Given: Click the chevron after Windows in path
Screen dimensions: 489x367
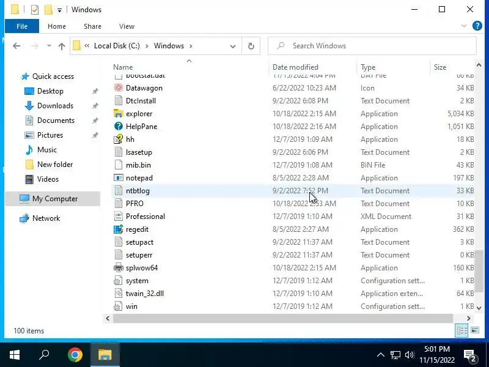Looking at the screenshot, I should click(191, 46).
